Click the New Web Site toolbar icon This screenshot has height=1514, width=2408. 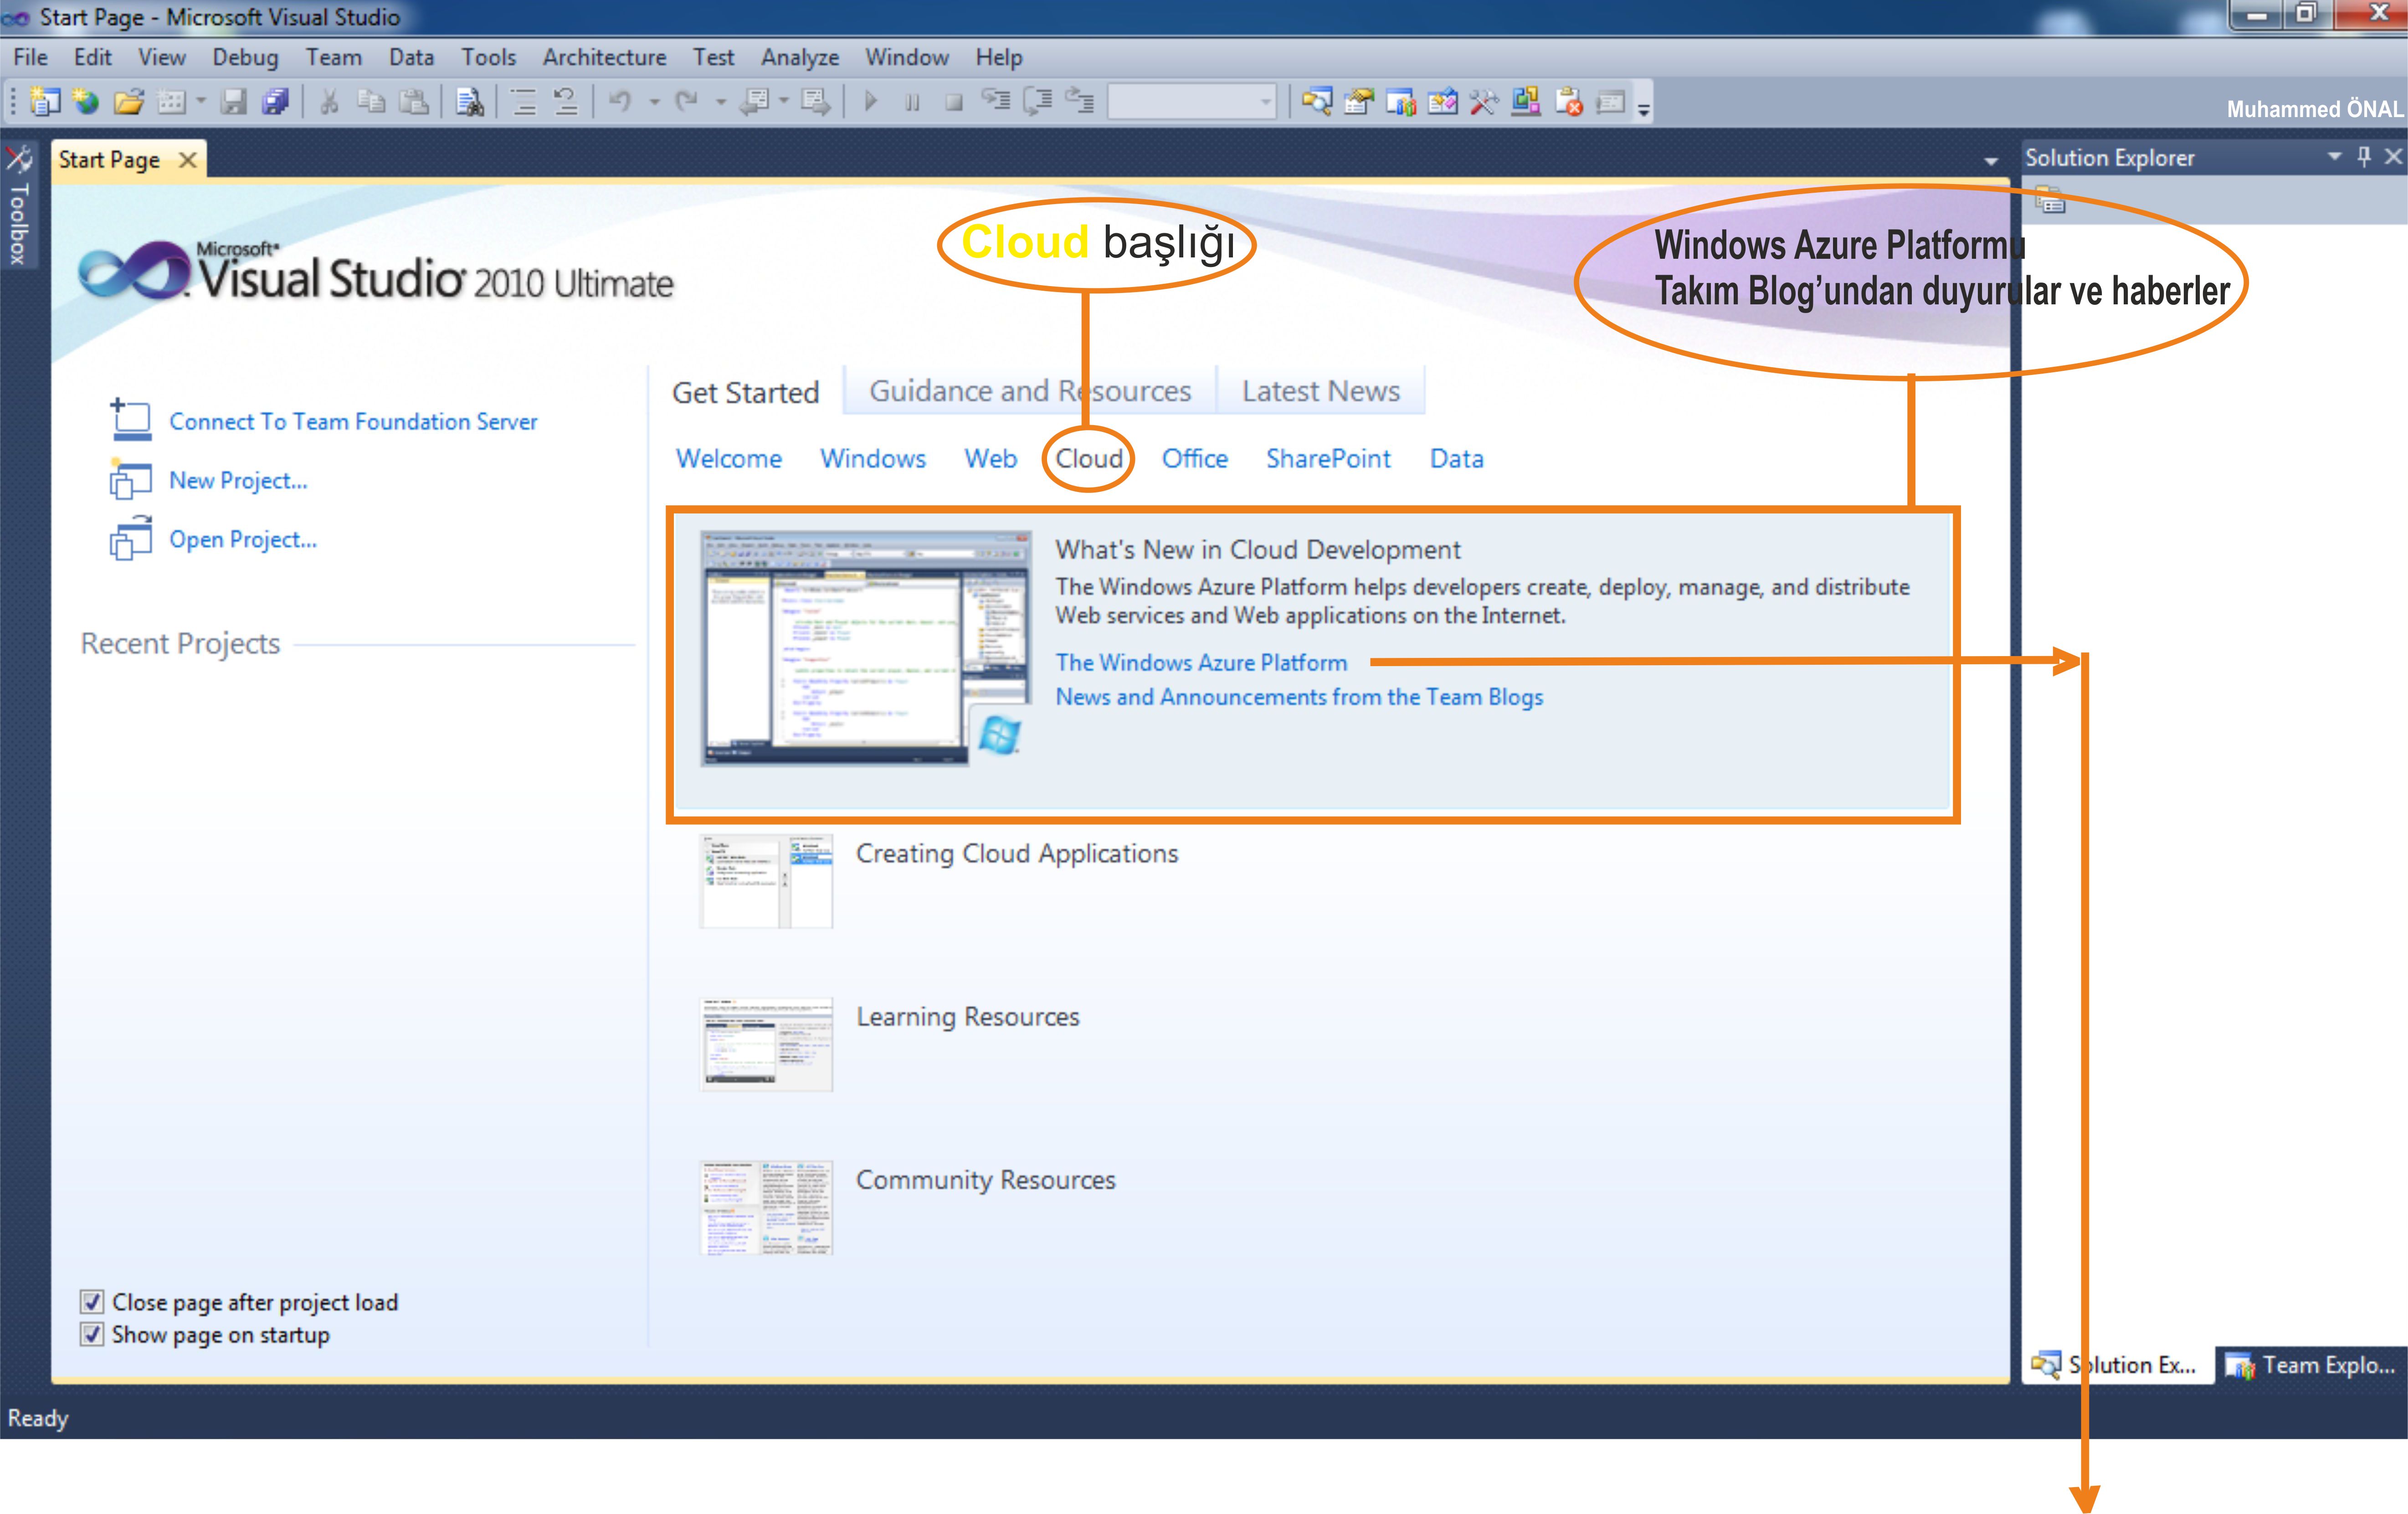click(x=87, y=101)
